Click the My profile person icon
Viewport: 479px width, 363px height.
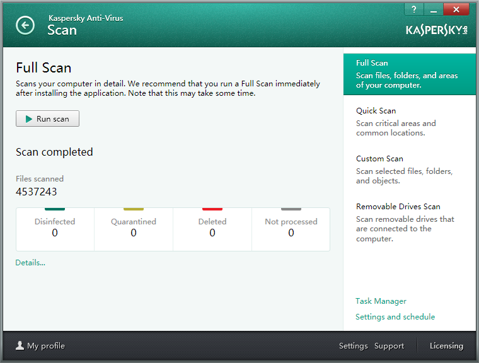point(20,345)
